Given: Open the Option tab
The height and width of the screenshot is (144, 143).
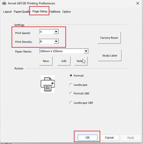Looking at the screenshot, I should pyautogui.click(x=67, y=12).
